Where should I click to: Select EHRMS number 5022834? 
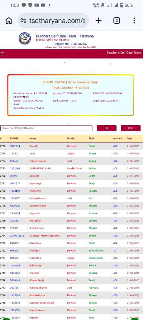coord(15,146)
